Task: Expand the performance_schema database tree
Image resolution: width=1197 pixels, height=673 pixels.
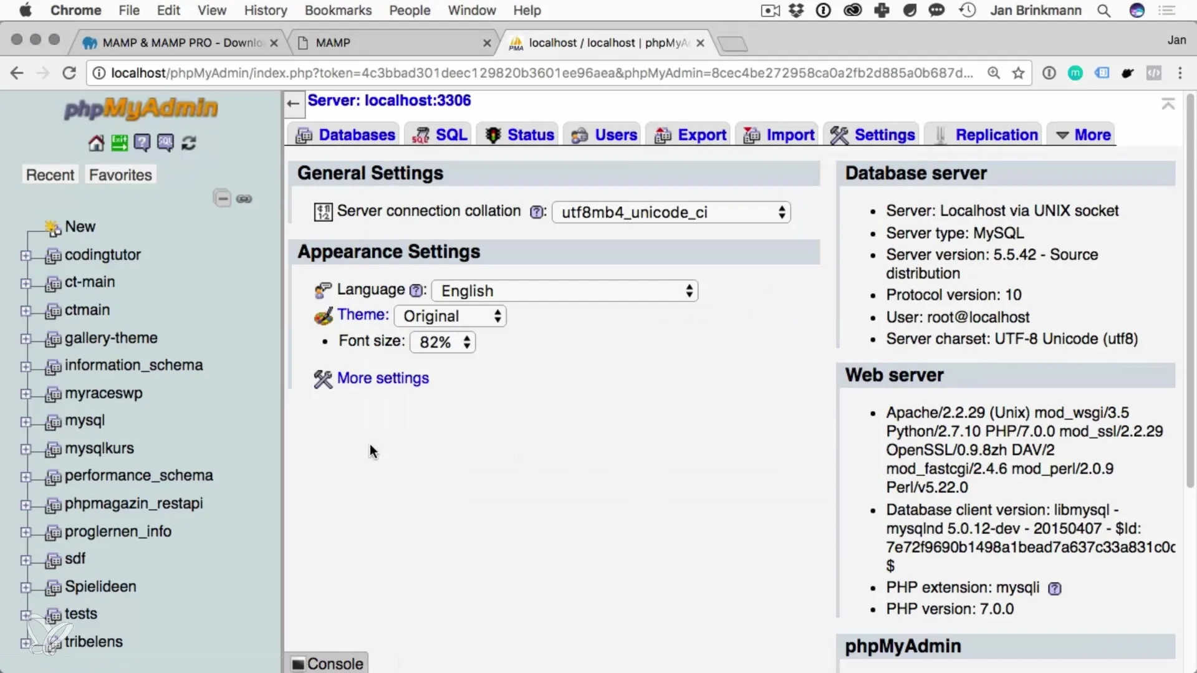Action: [26, 477]
